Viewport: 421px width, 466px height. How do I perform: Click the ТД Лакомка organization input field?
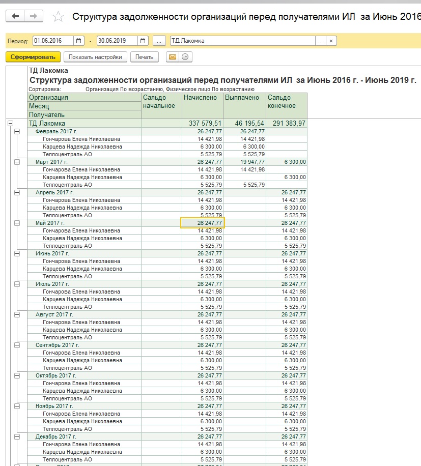click(243, 41)
